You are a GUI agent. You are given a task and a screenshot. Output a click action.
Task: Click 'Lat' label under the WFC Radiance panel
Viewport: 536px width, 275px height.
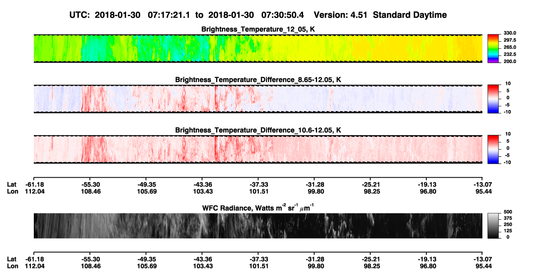click(12, 259)
